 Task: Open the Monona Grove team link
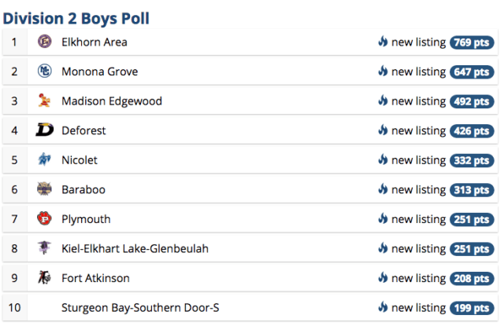point(100,71)
